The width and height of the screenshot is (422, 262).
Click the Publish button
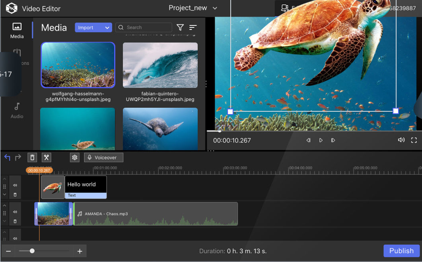401,251
